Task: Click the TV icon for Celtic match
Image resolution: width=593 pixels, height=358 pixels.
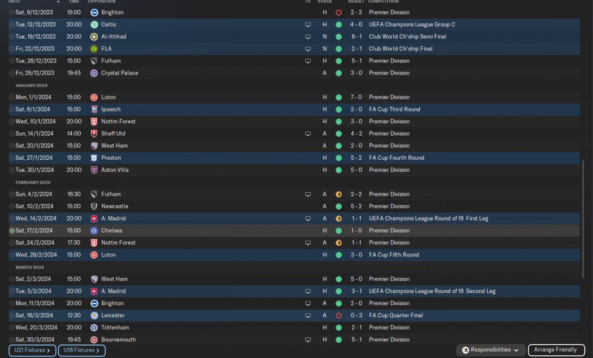Action: pyautogui.click(x=308, y=25)
